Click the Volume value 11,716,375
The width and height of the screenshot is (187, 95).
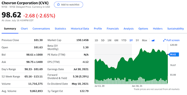tap(35, 84)
